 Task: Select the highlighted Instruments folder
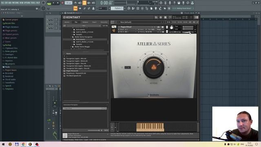85,39
